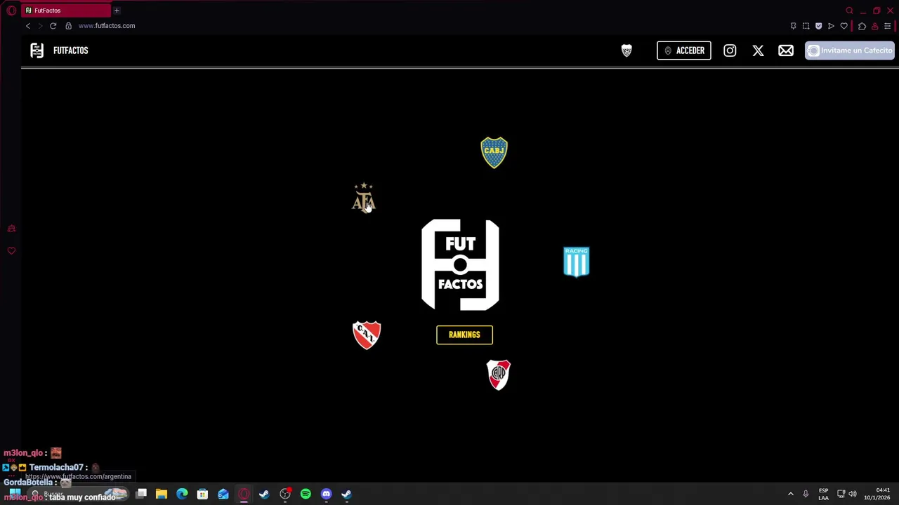Open the Invitame un Cafecito button
This screenshot has width=899, height=505.
click(x=850, y=50)
